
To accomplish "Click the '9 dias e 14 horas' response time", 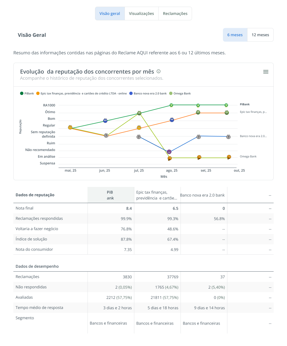I will (x=210, y=308).
